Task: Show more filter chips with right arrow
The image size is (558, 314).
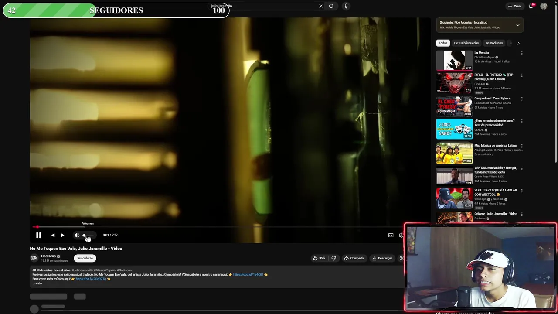Action: coord(518,43)
